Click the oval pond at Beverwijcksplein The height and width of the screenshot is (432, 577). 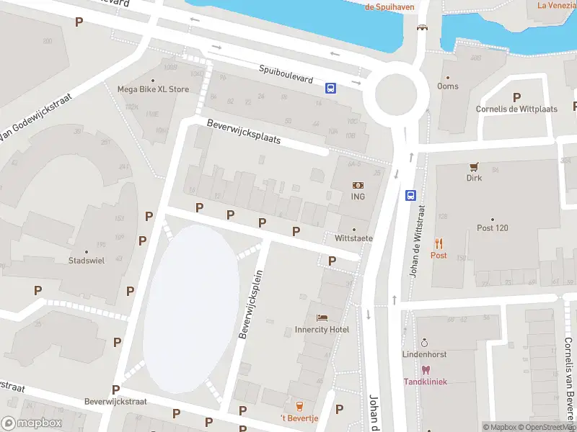[191, 309]
